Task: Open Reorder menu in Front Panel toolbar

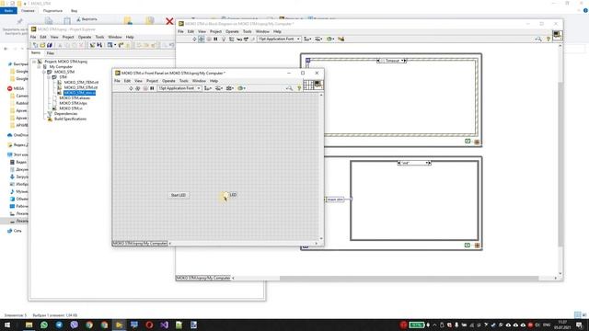Action: [241, 88]
